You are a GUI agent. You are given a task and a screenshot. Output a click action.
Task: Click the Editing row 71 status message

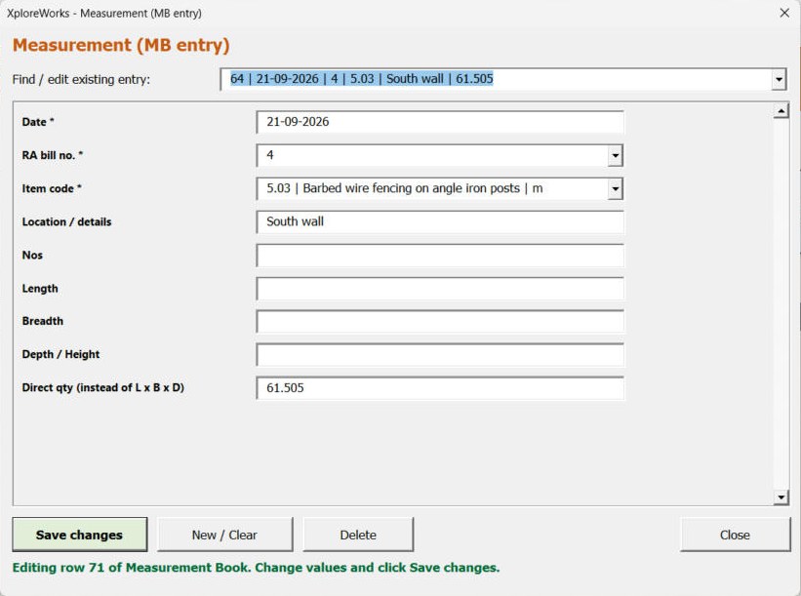point(256,568)
